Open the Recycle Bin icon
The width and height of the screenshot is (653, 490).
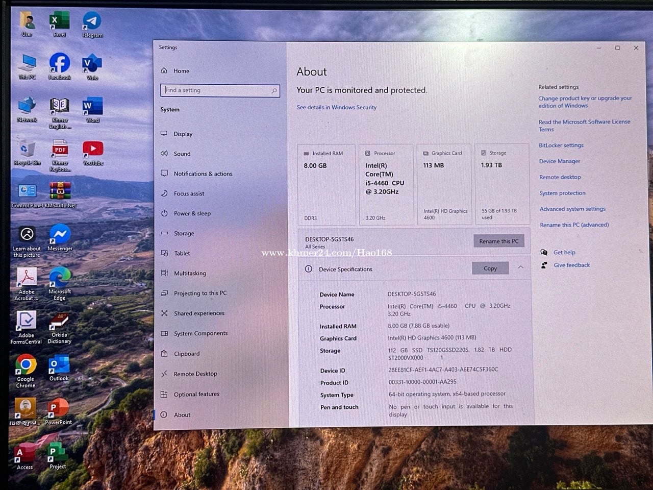click(x=27, y=150)
